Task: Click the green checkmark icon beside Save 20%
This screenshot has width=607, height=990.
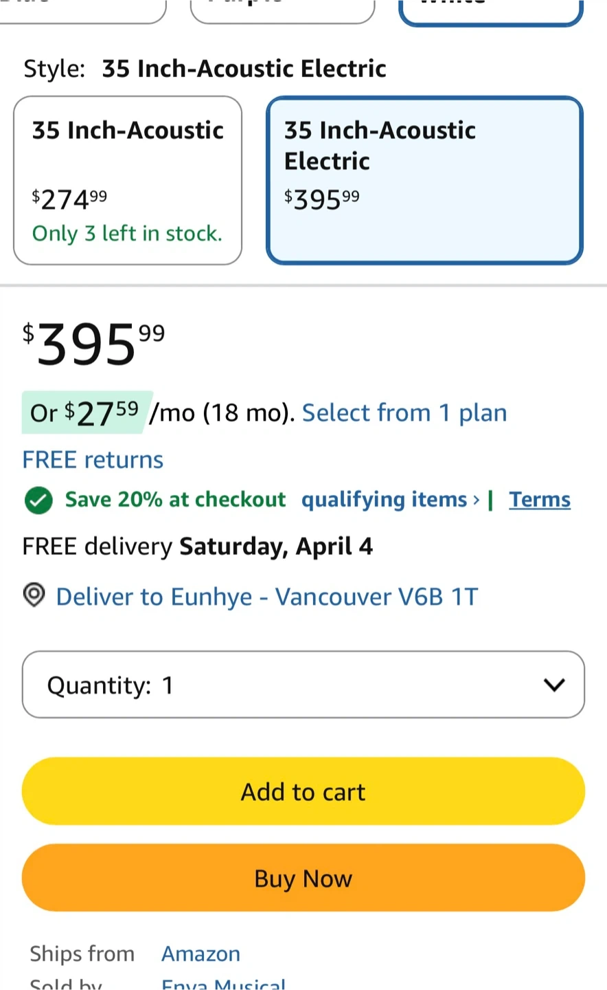Action: pyautogui.click(x=38, y=500)
